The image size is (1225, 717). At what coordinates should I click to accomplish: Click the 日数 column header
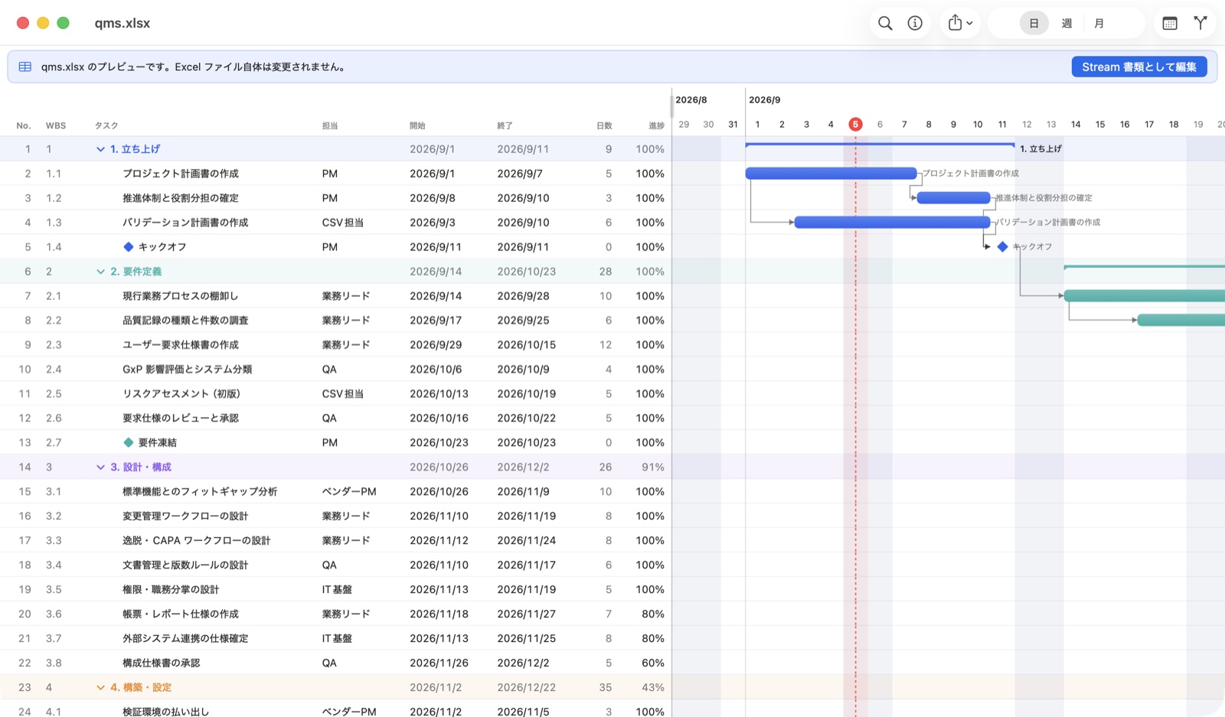point(604,125)
